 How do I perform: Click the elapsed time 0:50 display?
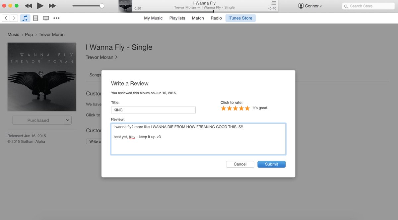pyautogui.click(x=138, y=9)
